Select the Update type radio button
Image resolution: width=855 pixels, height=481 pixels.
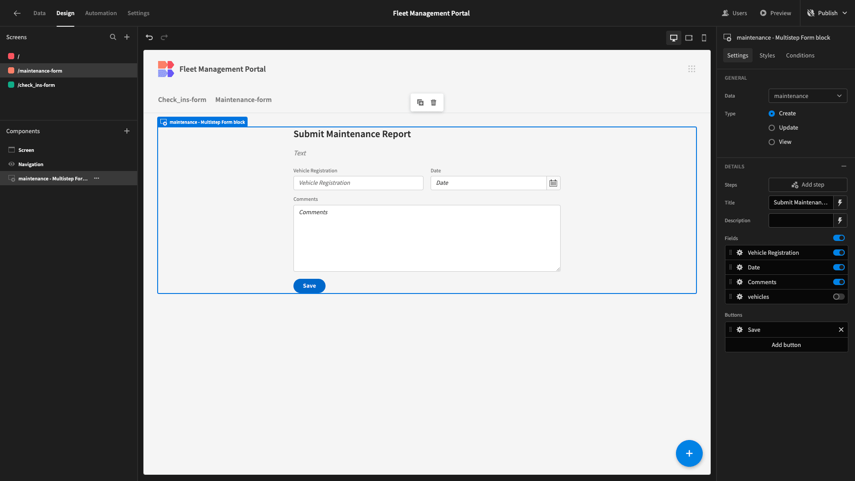772,127
